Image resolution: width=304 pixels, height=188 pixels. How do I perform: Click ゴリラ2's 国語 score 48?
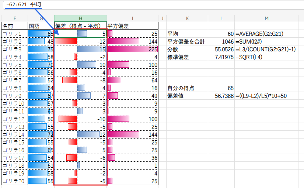click(x=41, y=41)
